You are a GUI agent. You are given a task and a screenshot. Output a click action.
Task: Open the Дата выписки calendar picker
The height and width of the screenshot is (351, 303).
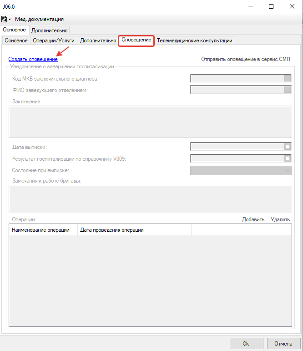287,147
